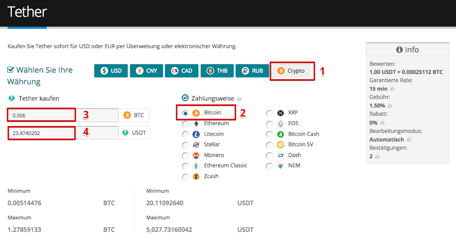This screenshot has width=456, height=239.
Task: Select the USD currency button
Action: pos(111,71)
